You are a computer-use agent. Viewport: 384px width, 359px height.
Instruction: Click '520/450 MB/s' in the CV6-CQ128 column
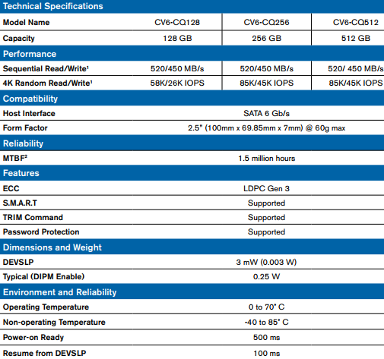[177, 68]
